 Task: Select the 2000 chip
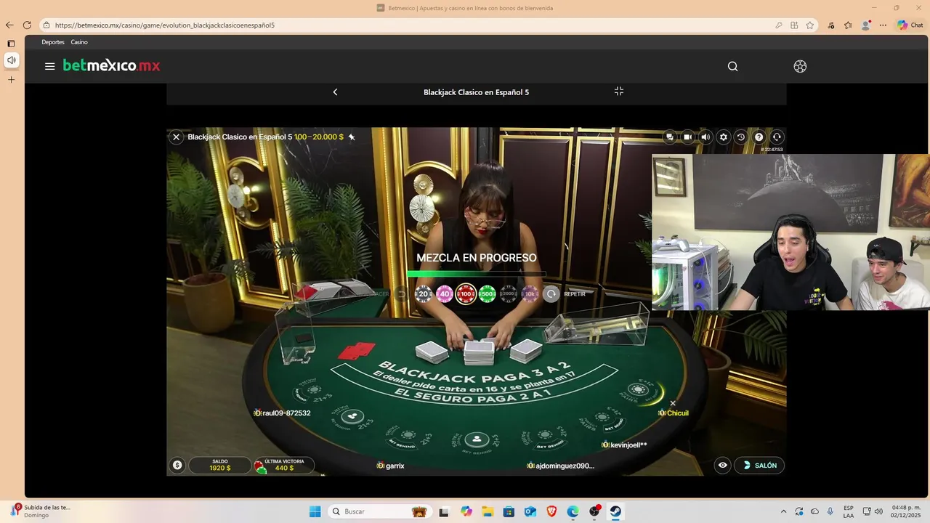(x=509, y=293)
